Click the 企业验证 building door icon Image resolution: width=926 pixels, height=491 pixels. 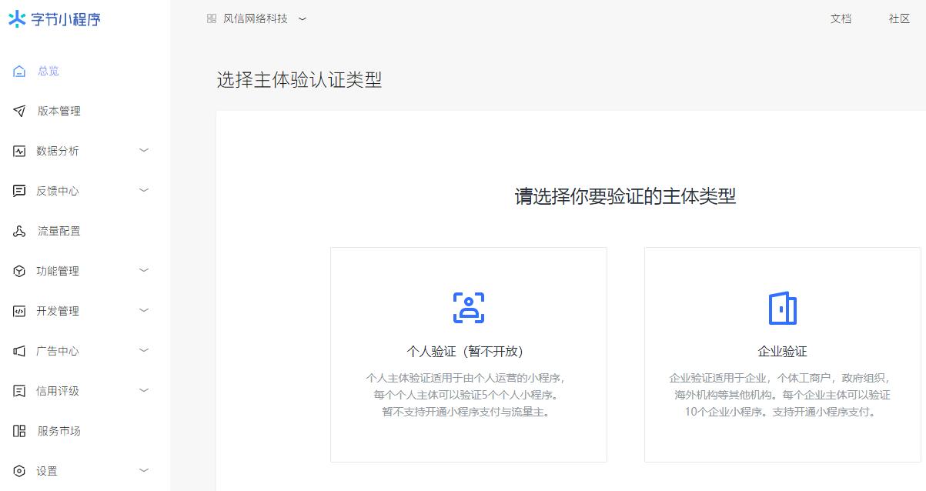tap(782, 308)
